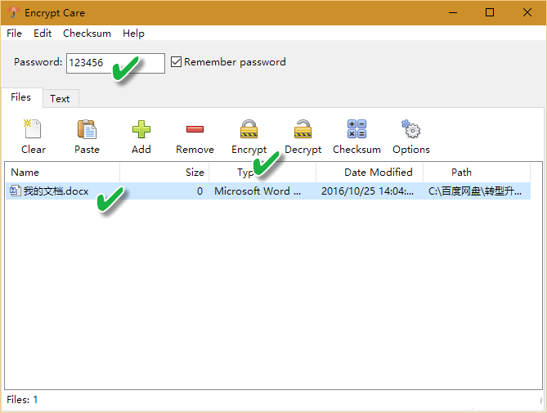This screenshot has width=547, height=413.
Task: Open the Checksum menu in menu bar
Action: point(87,34)
